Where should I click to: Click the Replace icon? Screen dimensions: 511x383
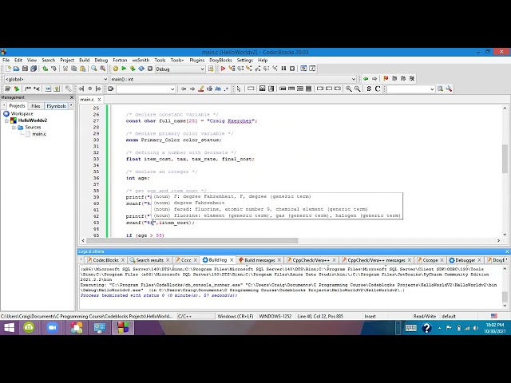(103, 69)
